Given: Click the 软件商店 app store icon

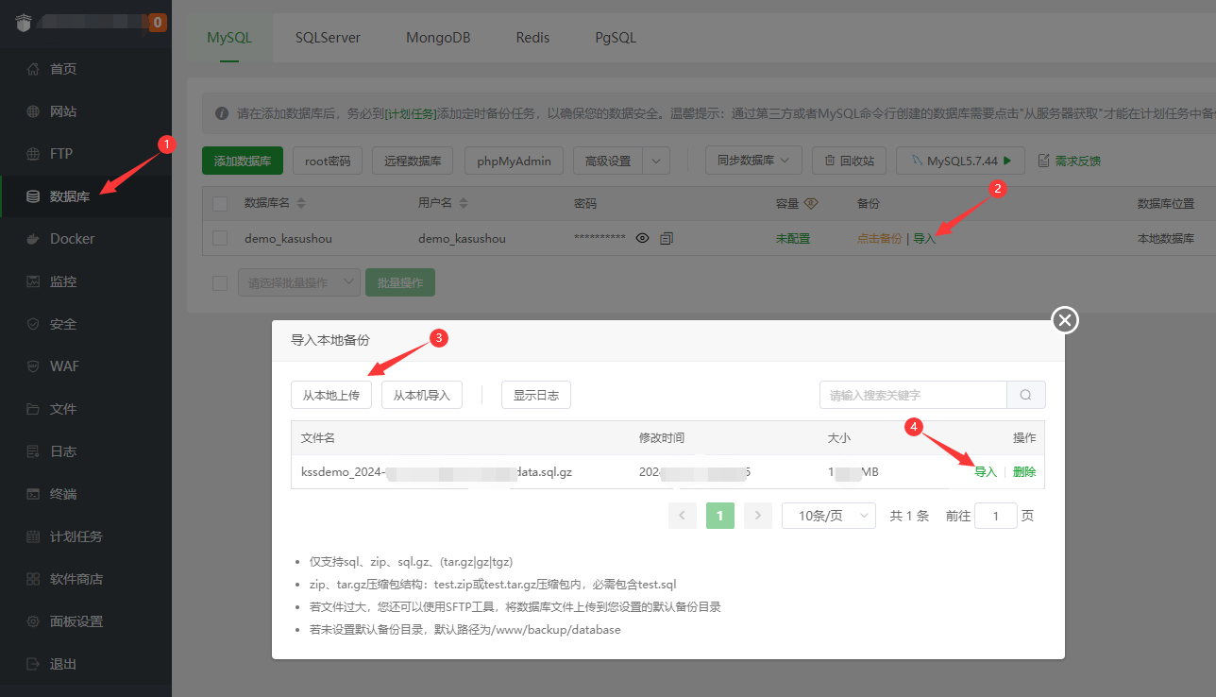Looking at the screenshot, I should pos(33,579).
